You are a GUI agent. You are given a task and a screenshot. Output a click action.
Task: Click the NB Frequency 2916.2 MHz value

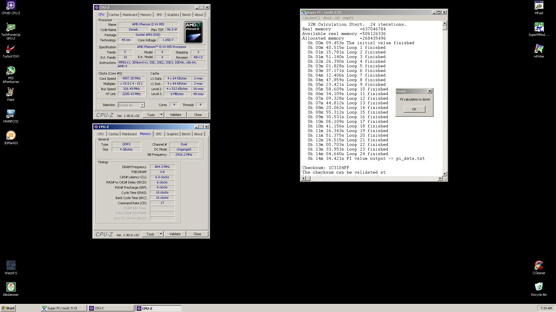[184, 155]
